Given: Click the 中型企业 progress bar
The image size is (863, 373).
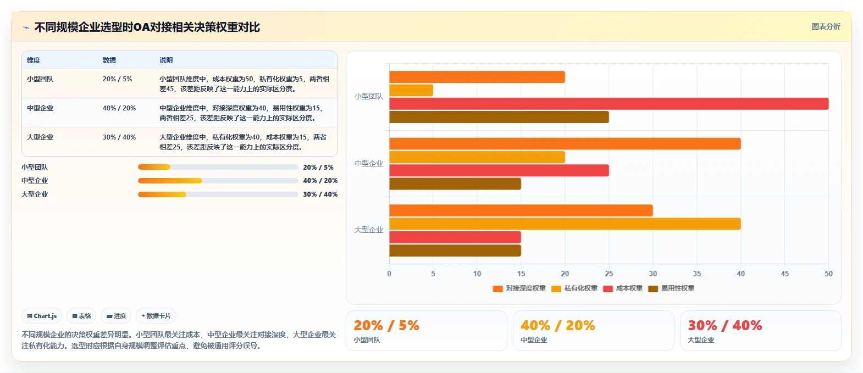Looking at the screenshot, I should tap(218, 181).
